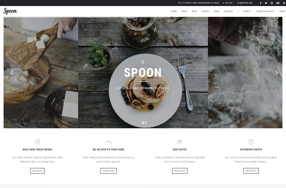Go to previous slide with left arrow
This screenshot has height=188, width=286.
(x=12, y=73)
